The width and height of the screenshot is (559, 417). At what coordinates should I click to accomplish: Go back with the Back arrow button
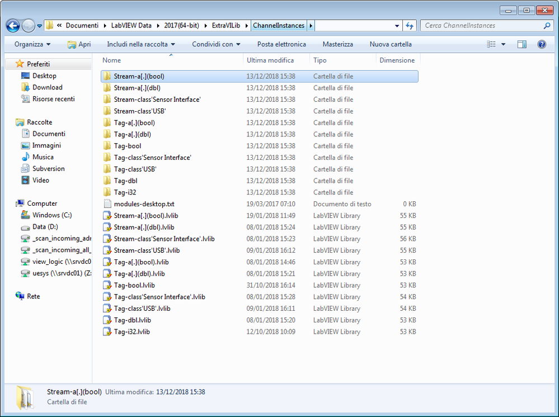coord(13,26)
